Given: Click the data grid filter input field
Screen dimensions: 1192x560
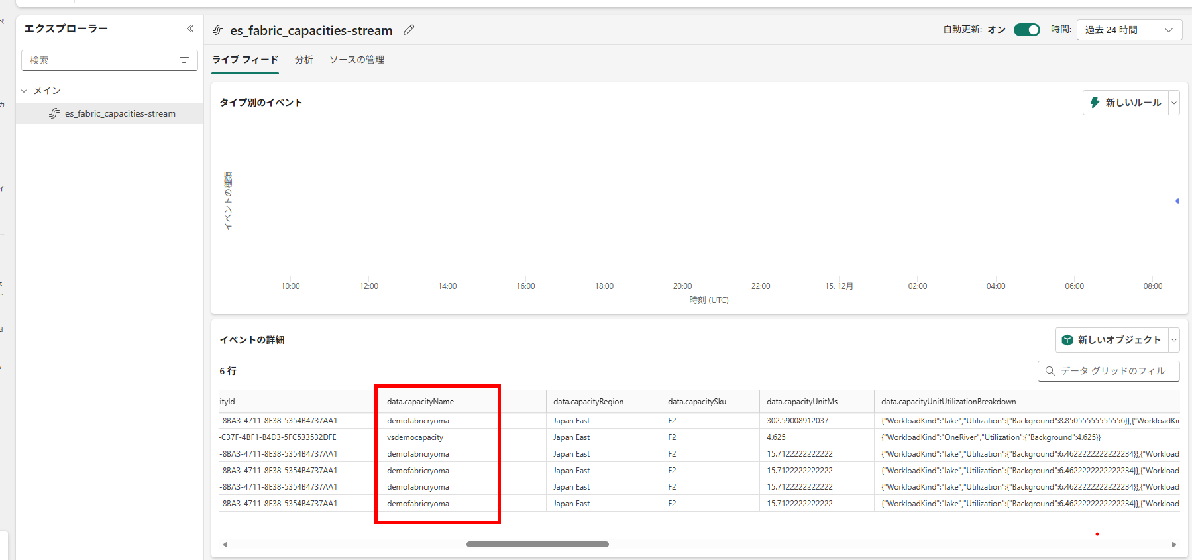Looking at the screenshot, I should (1109, 371).
